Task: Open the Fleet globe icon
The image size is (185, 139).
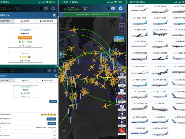Action: [122, 83]
